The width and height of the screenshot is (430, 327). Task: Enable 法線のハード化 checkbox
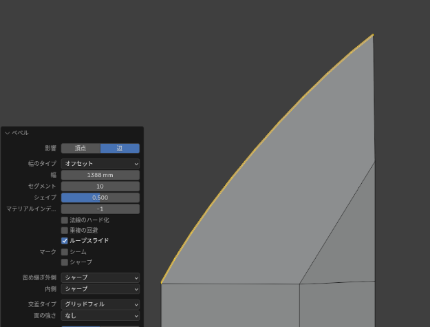[65, 220]
